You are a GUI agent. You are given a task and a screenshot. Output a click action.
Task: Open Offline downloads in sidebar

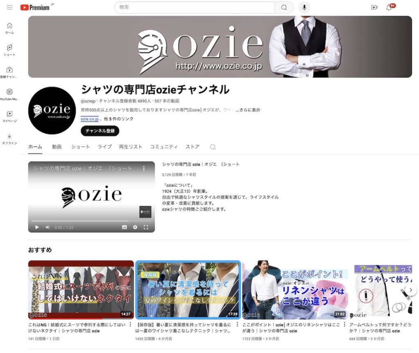(10, 139)
